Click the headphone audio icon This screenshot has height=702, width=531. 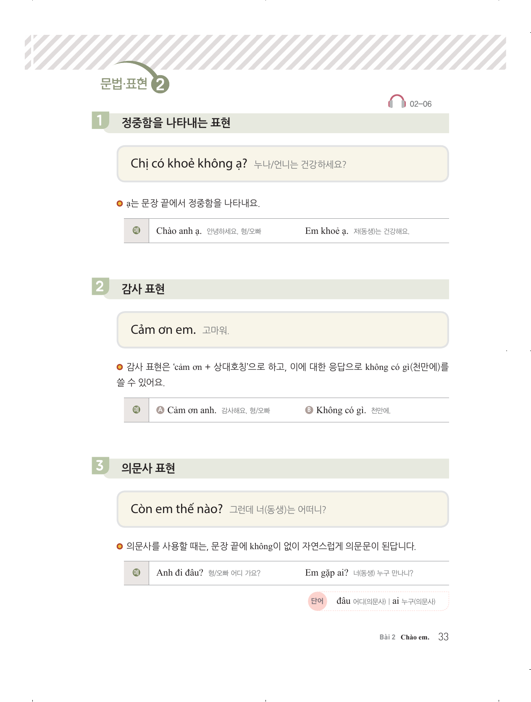397,102
